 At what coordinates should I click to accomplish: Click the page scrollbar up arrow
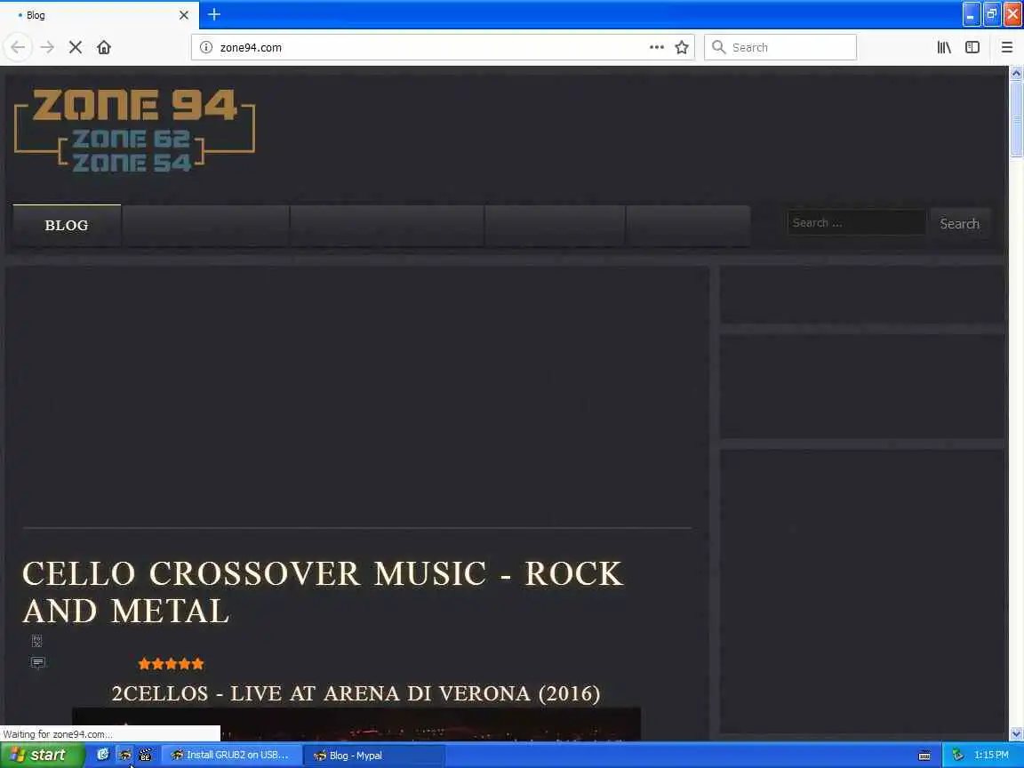1016,73
